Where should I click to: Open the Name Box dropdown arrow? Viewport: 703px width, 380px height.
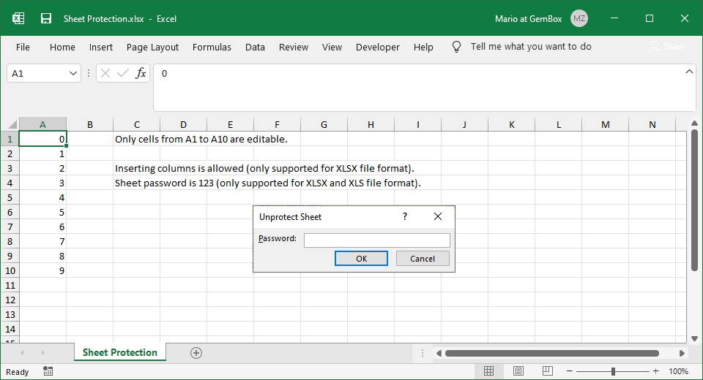point(73,73)
